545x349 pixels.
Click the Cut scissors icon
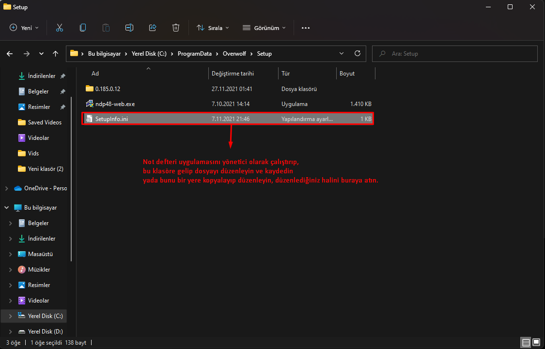(60, 28)
